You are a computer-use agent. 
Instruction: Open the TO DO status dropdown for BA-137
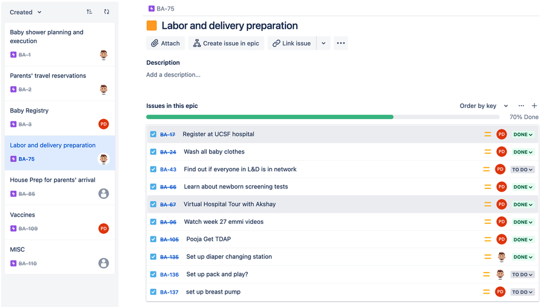(522, 292)
